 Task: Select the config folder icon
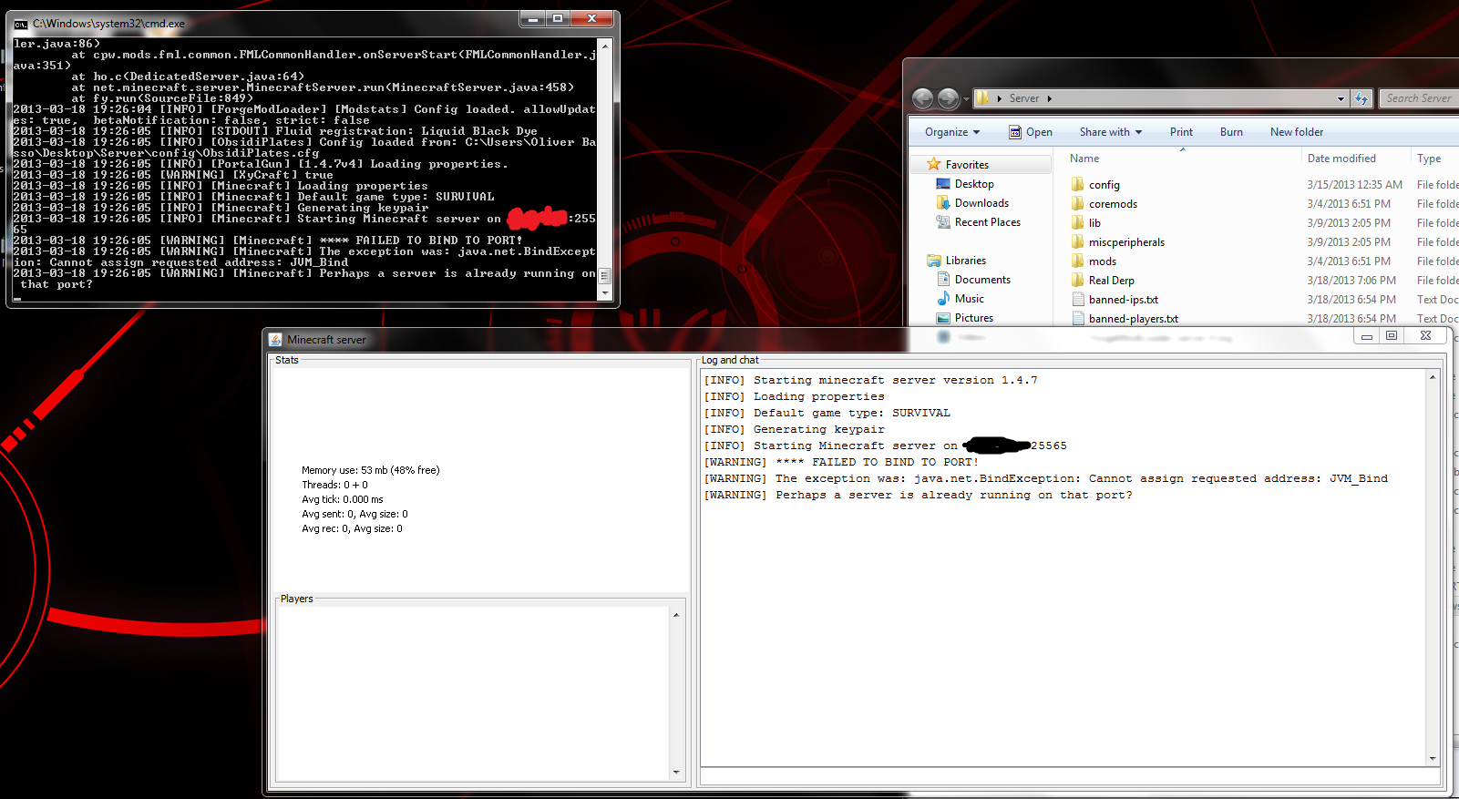(x=1078, y=184)
